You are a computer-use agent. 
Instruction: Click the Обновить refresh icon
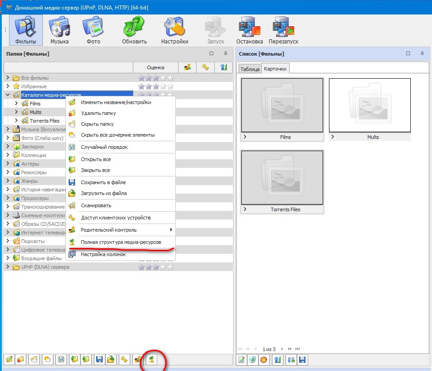[134, 30]
